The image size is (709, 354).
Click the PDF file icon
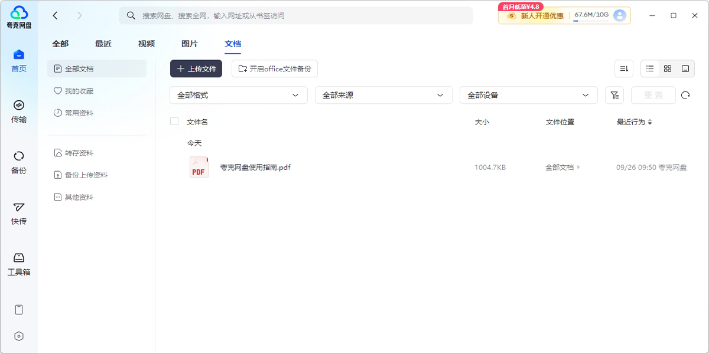pos(199,167)
